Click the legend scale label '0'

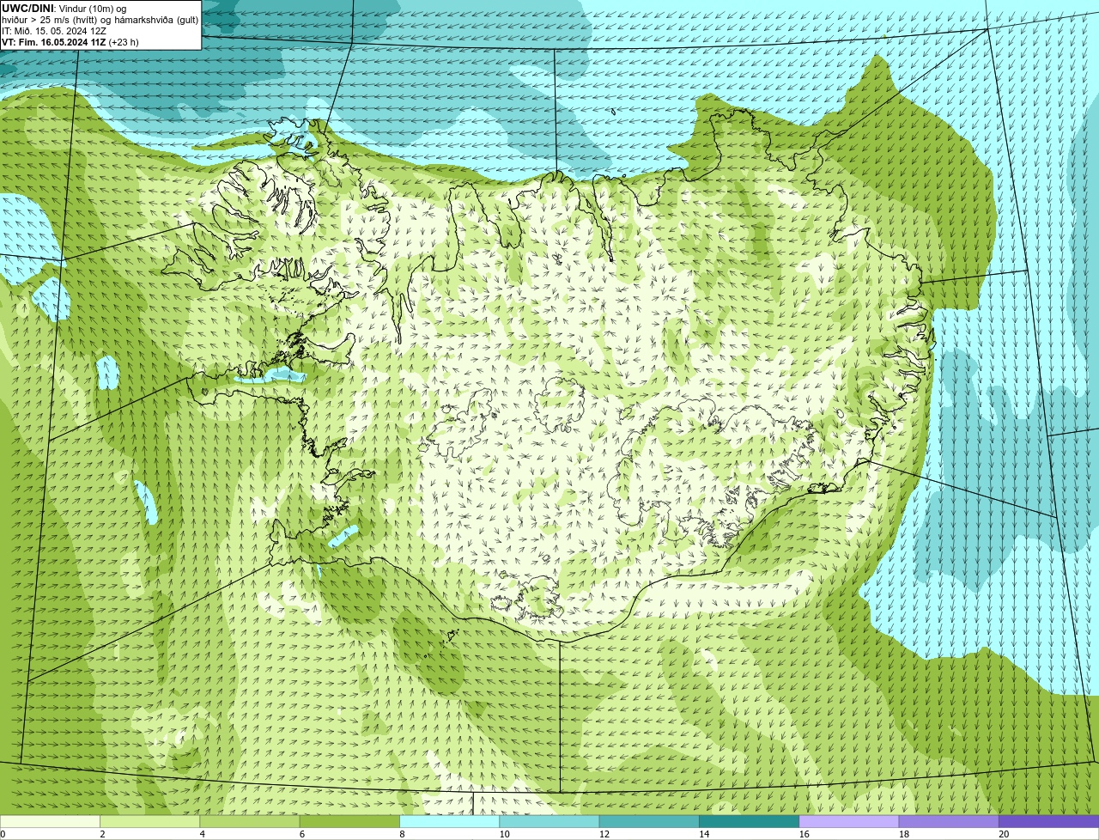pyautogui.click(x=3, y=834)
